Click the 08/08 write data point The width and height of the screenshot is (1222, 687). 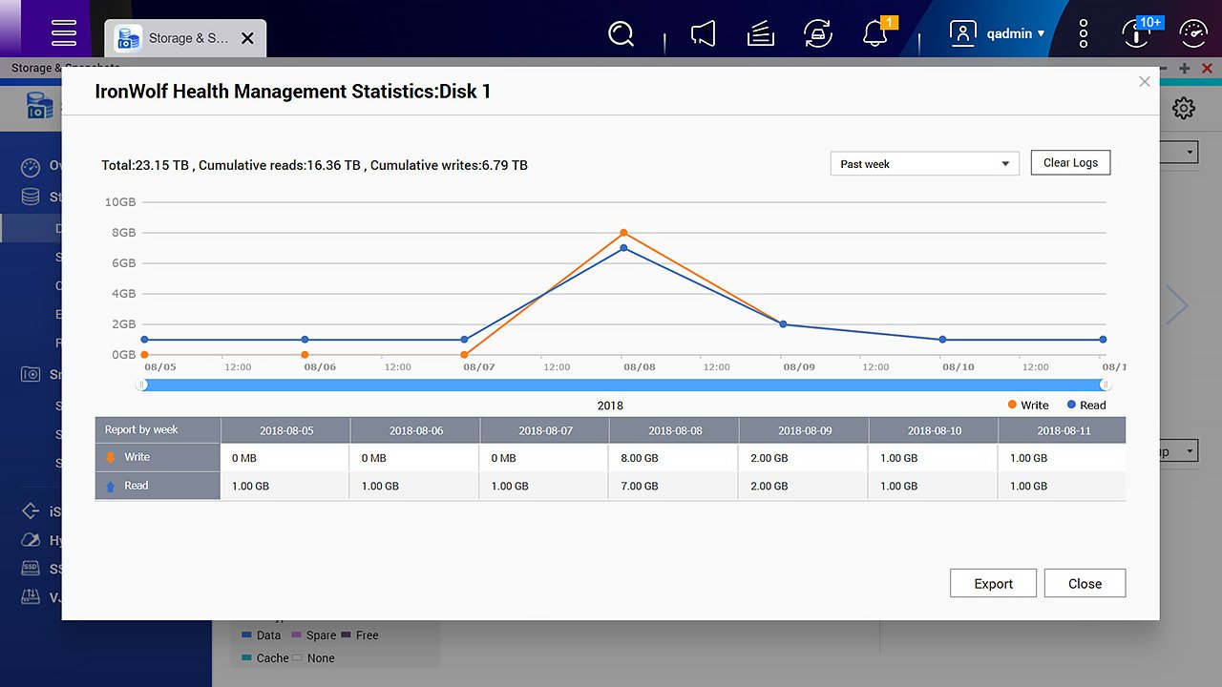(623, 233)
